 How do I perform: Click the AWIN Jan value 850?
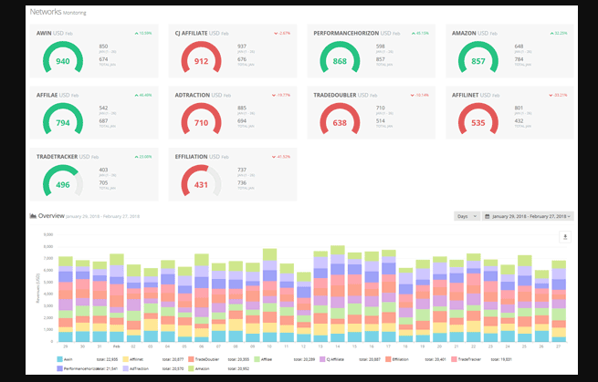click(x=103, y=46)
